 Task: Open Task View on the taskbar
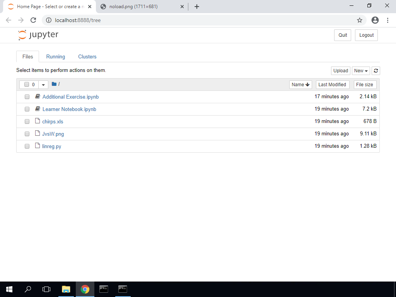coord(46,289)
